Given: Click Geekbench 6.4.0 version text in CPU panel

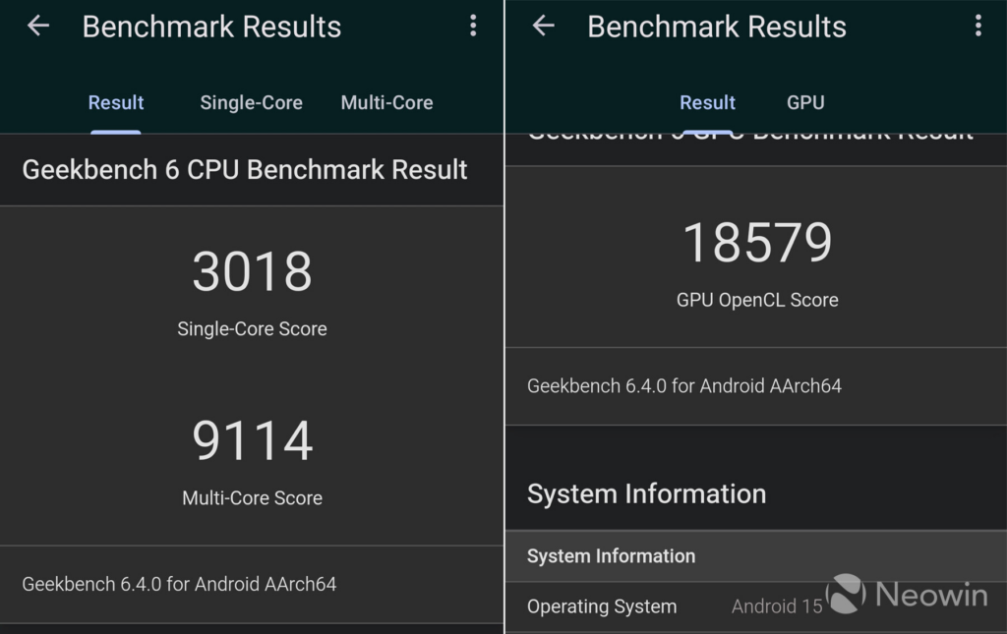Looking at the screenshot, I should tap(179, 584).
